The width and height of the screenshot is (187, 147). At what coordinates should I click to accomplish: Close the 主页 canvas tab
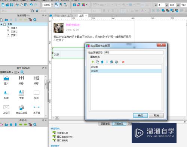point(86,16)
